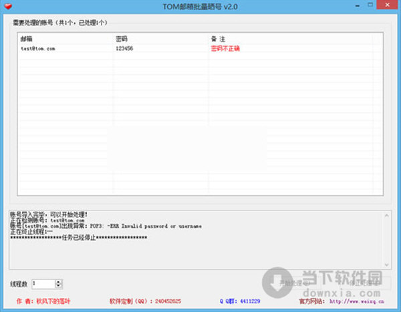Increase thread count with up arrow
The height and width of the screenshot is (312, 401).
(x=59, y=281)
